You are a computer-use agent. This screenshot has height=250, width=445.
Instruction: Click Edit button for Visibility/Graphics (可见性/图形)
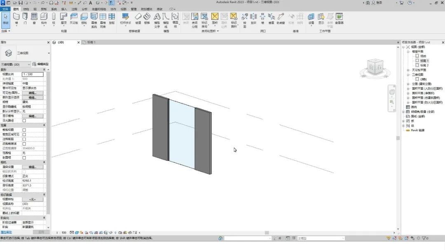coord(33,93)
